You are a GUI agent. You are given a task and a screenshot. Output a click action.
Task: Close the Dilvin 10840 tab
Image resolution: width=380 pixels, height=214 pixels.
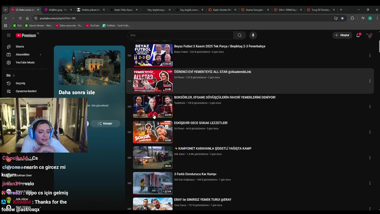click(301, 10)
